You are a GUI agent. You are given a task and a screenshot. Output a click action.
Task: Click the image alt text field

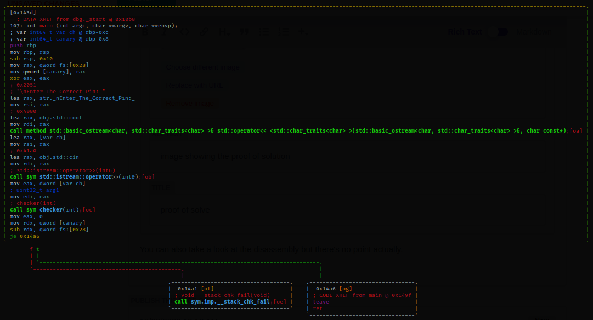click(x=225, y=156)
